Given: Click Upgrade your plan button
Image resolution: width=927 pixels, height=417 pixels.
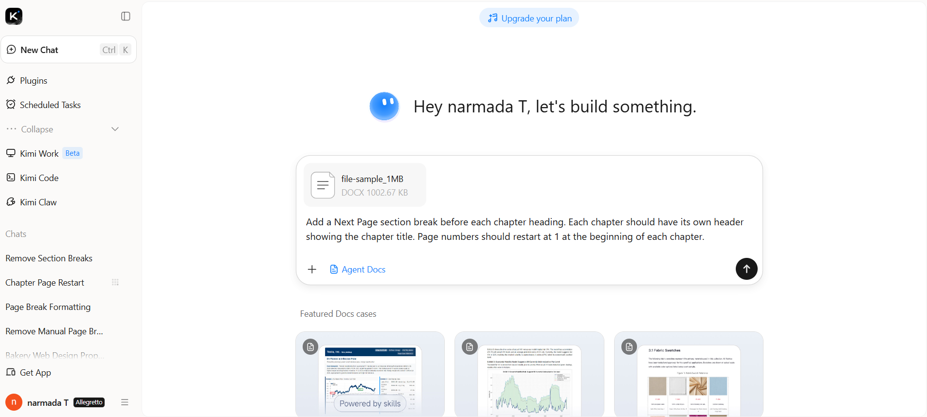Looking at the screenshot, I should [529, 18].
